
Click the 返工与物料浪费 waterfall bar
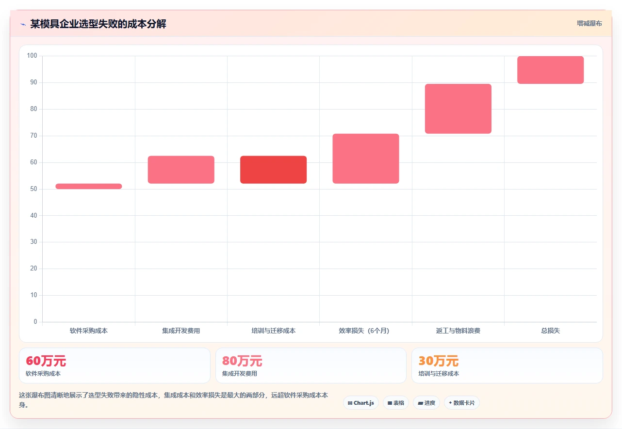tap(458, 109)
